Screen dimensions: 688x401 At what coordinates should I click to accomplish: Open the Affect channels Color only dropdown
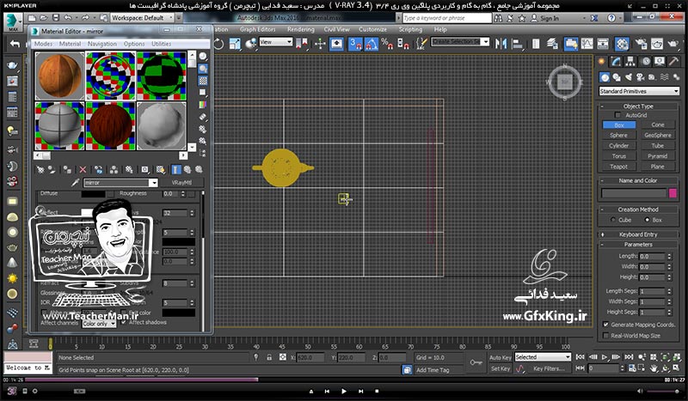click(x=99, y=324)
